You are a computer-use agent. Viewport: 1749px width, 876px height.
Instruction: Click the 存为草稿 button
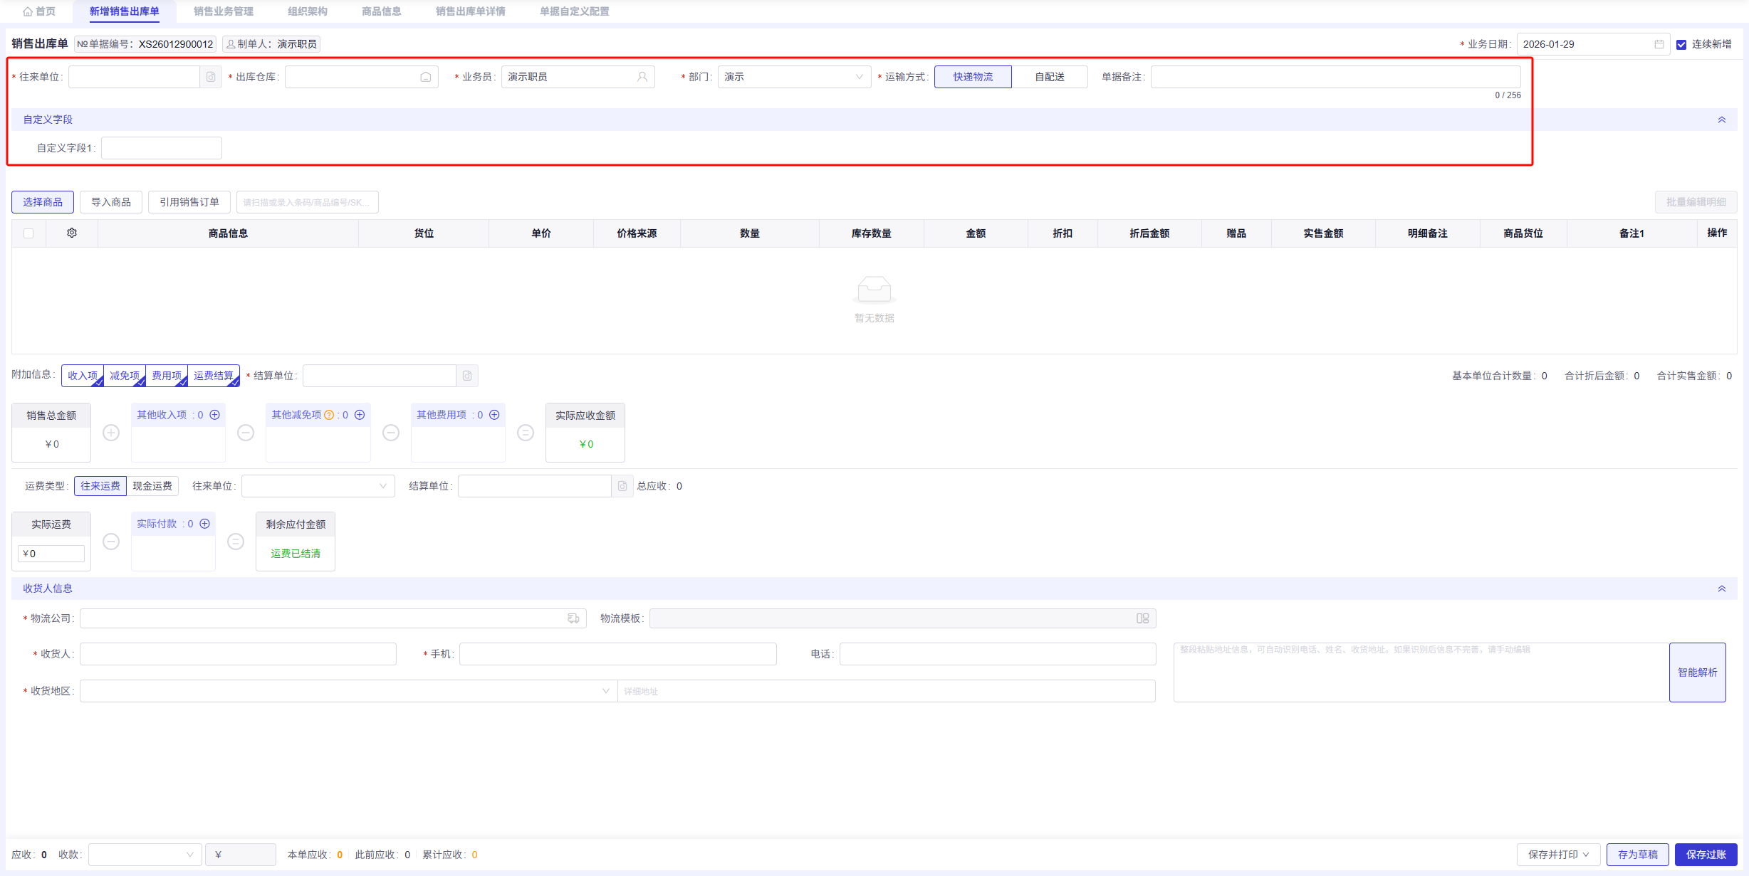click(1638, 855)
